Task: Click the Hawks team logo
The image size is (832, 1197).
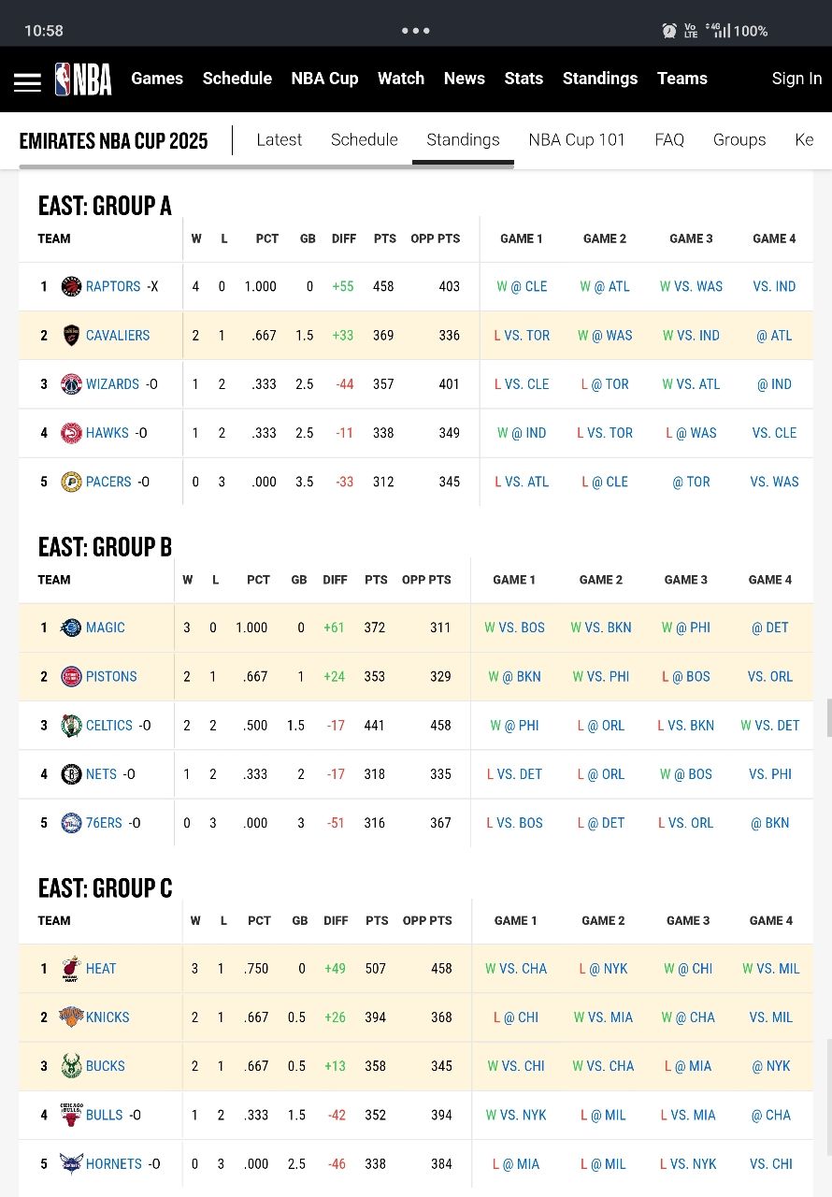Action: pyautogui.click(x=71, y=433)
